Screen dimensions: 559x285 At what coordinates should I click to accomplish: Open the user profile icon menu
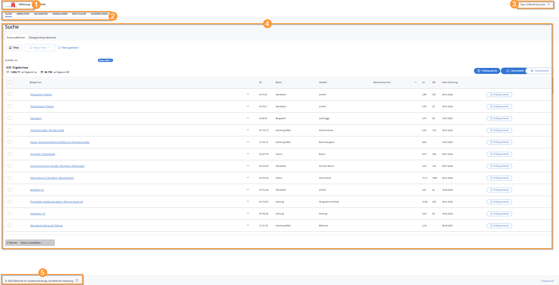coord(549,4)
